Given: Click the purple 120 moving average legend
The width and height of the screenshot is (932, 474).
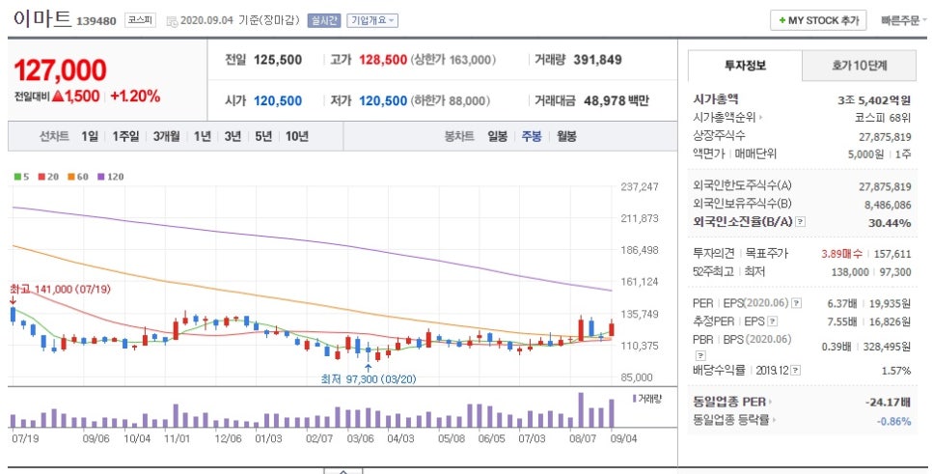Looking at the screenshot, I should (111, 177).
